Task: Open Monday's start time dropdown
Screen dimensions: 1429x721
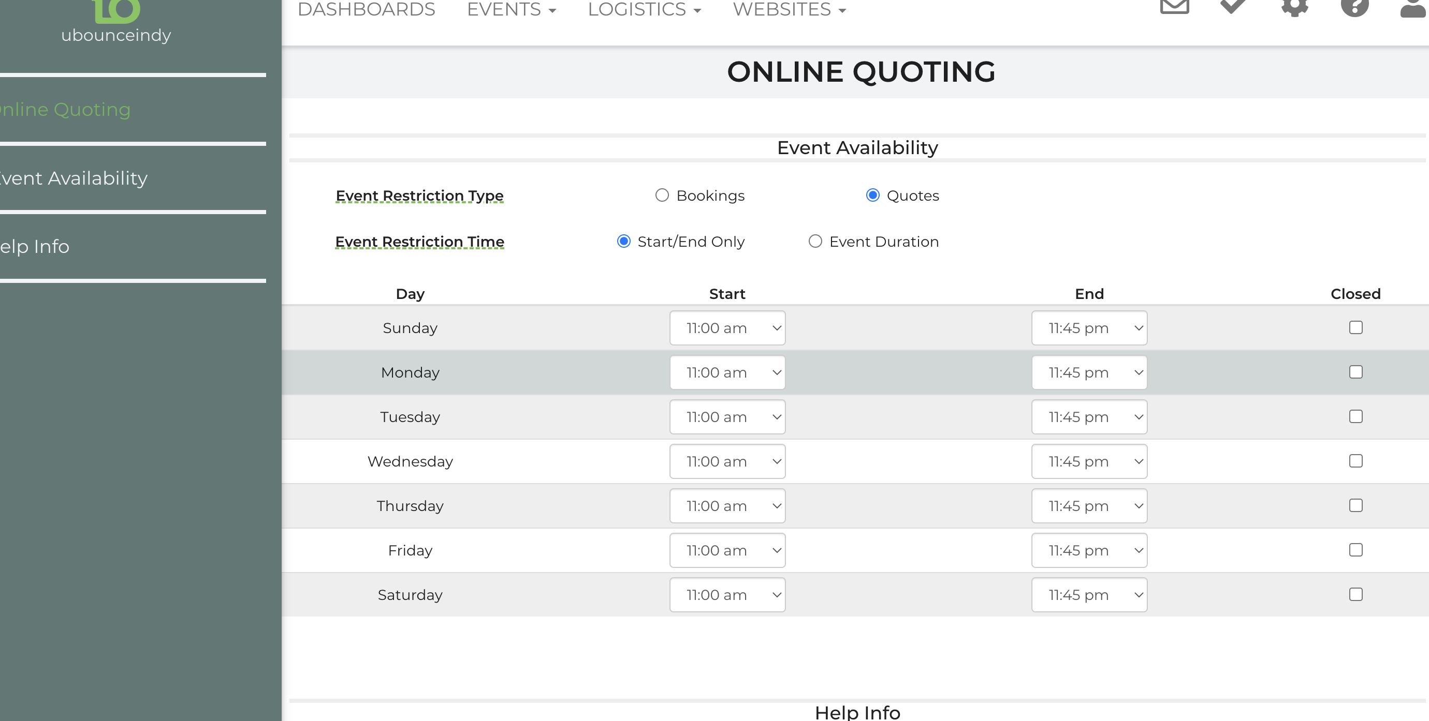Action: click(x=727, y=372)
